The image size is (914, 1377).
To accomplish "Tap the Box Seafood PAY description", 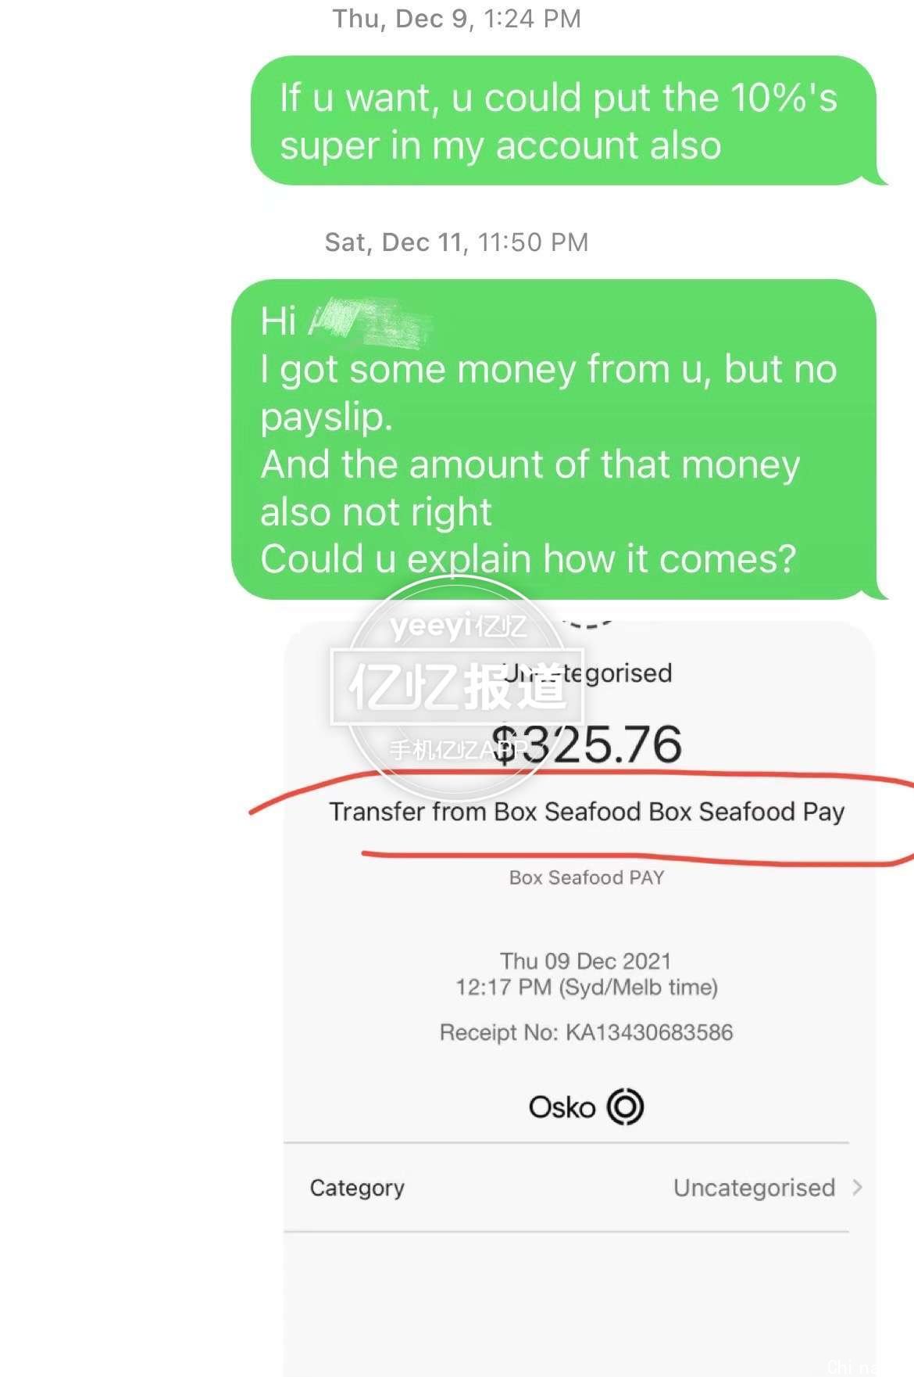I will (x=587, y=877).
